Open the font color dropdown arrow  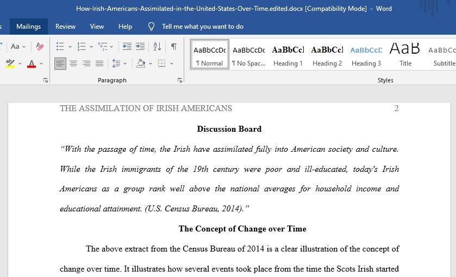pos(41,63)
